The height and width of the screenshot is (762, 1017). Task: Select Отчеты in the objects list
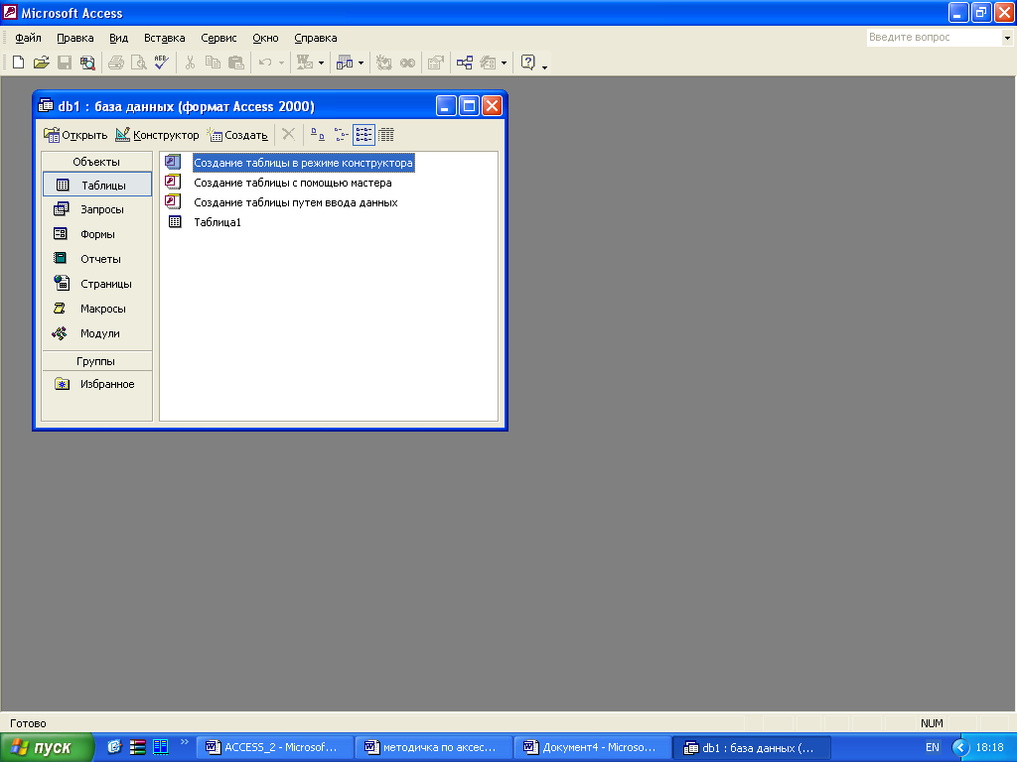(x=96, y=259)
